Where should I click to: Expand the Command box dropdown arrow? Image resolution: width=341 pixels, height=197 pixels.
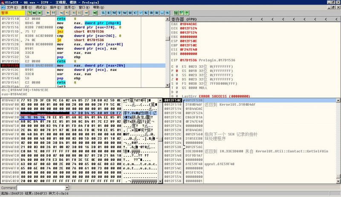click(67, 188)
